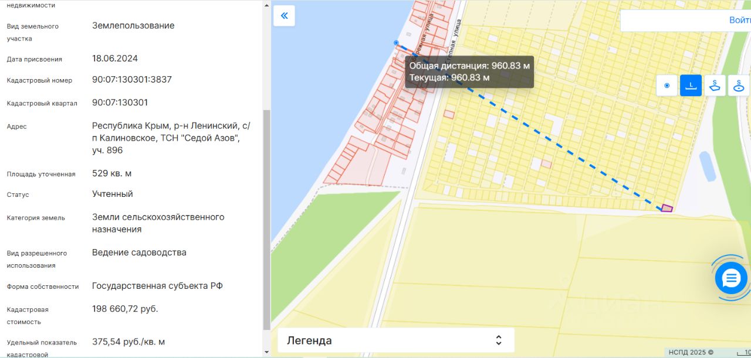The image size is (751, 358).
Task: Select Земли сельскохозяйственного назначения category value
Action: [x=158, y=223]
